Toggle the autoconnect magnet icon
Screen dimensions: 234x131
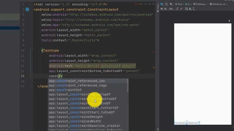pos(166,9)
